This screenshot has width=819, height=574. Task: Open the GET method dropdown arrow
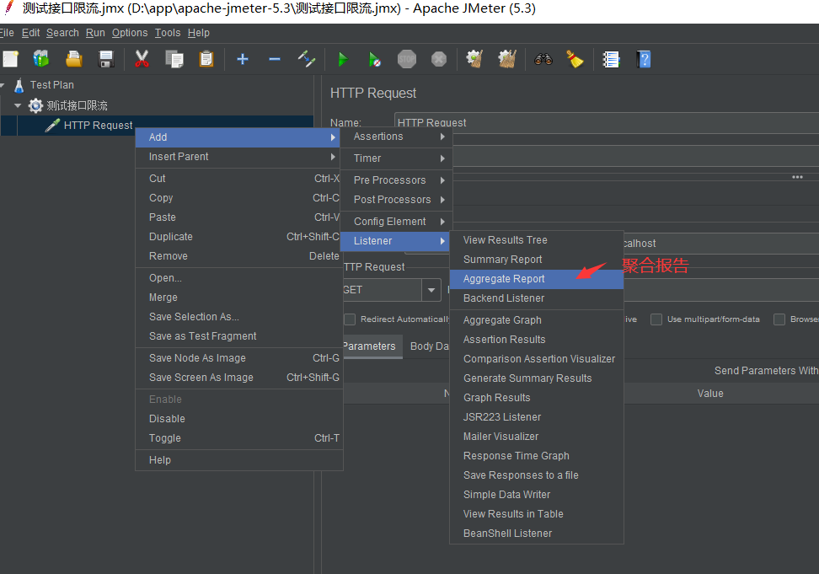click(431, 290)
